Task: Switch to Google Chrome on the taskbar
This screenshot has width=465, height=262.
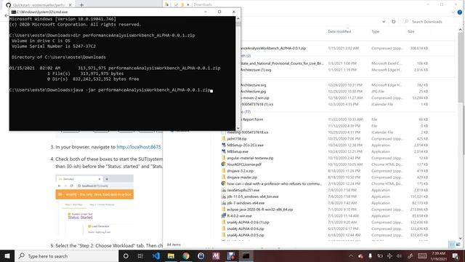Action: [x=186, y=255]
